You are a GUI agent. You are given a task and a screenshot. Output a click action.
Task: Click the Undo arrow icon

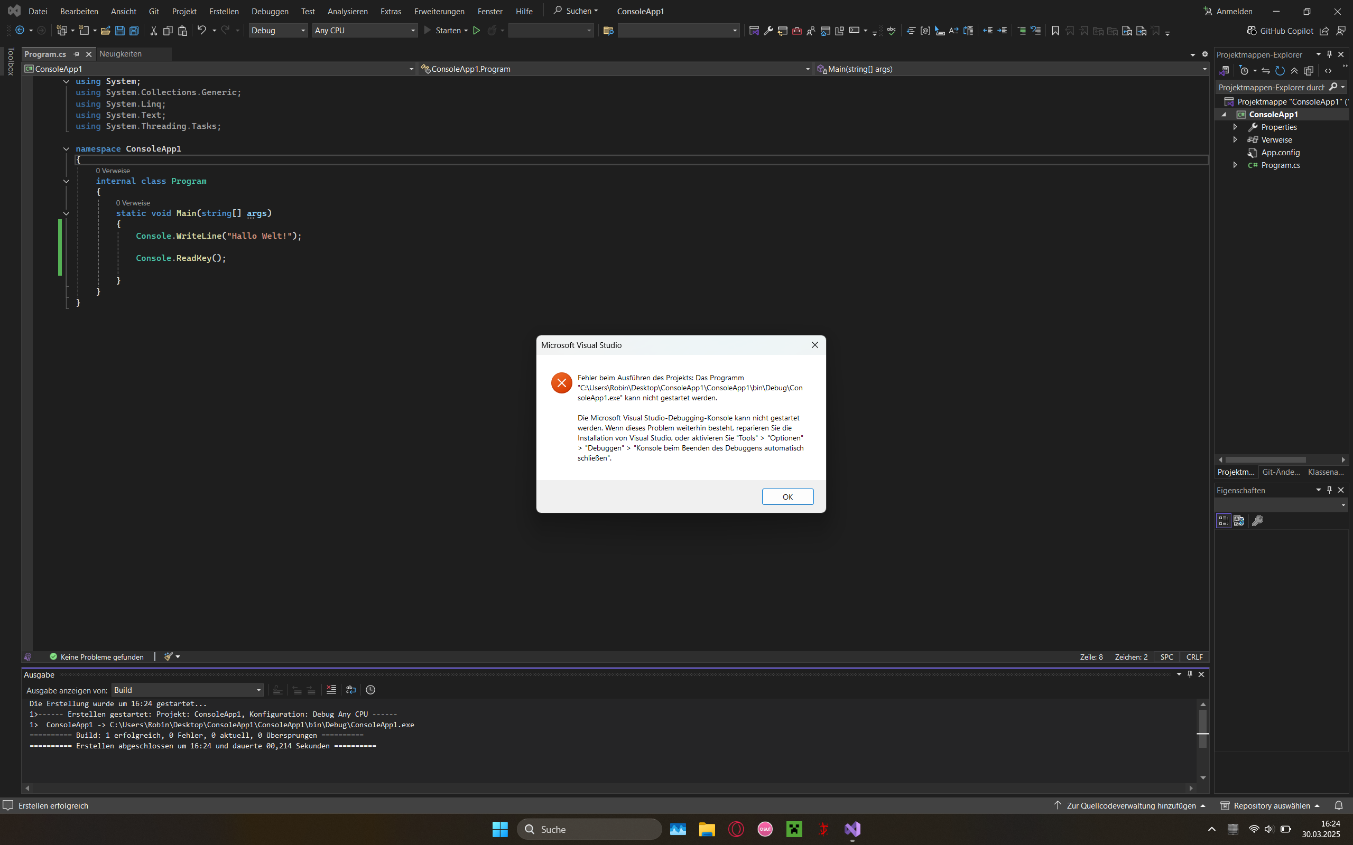(x=202, y=30)
